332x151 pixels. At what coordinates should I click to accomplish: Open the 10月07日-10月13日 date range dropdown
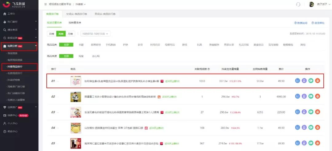pos(95,34)
